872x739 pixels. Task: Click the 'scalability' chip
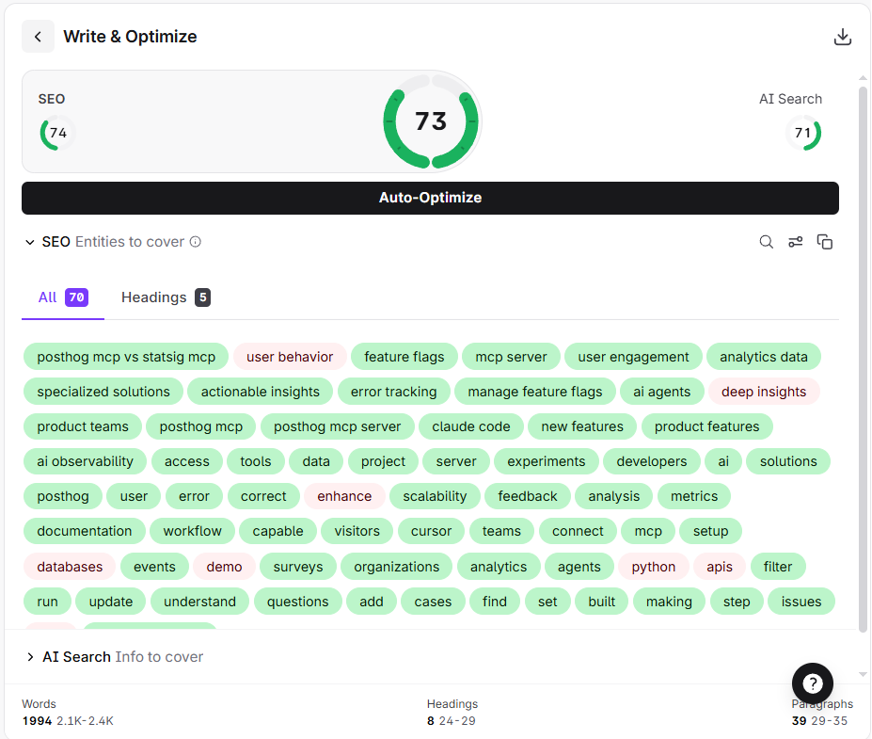coord(435,496)
